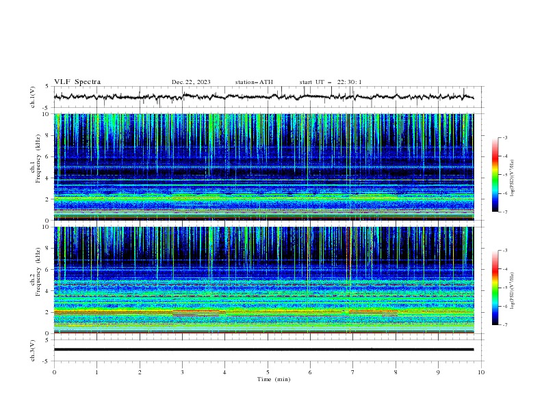This screenshot has width=542, height=418.
Task: Select the "start UT = 22:30:1" text
Action: click(331, 82)
